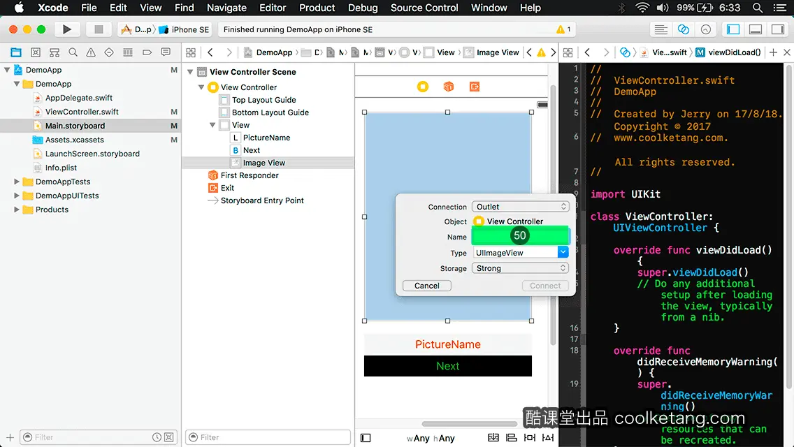Image resolution: width=794 pixels, height=447 pixels.
Task: Toggle the debug area panel
Action: tap(756, 29)
